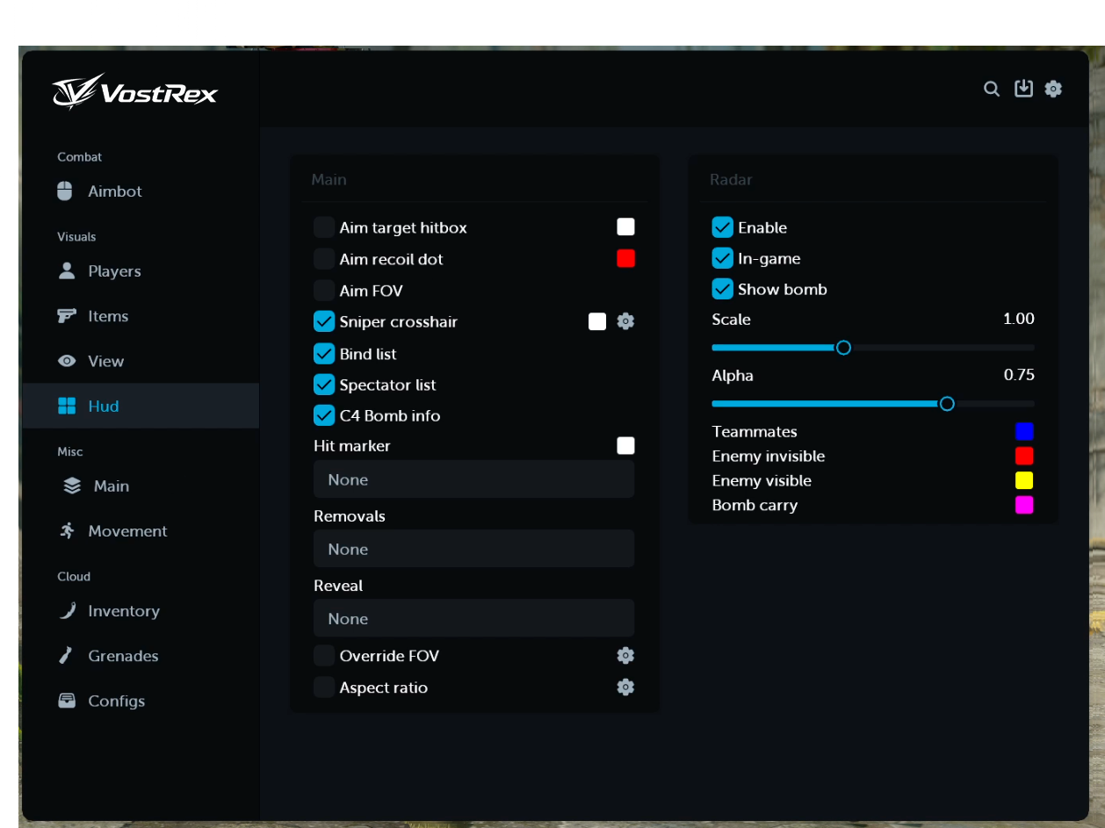This screenshot has width=1105, height=828.
Task: Open the Removals dropdown
Action: [x=473, y=548]
